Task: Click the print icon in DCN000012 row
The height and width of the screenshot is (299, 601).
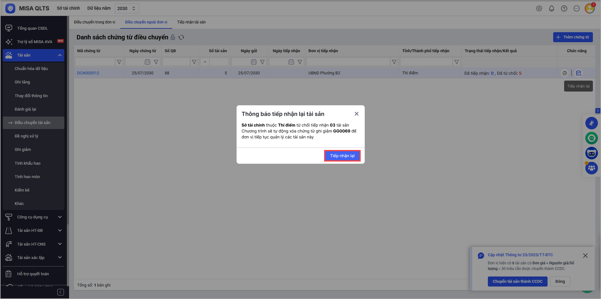Action: [x=564, y=73]
